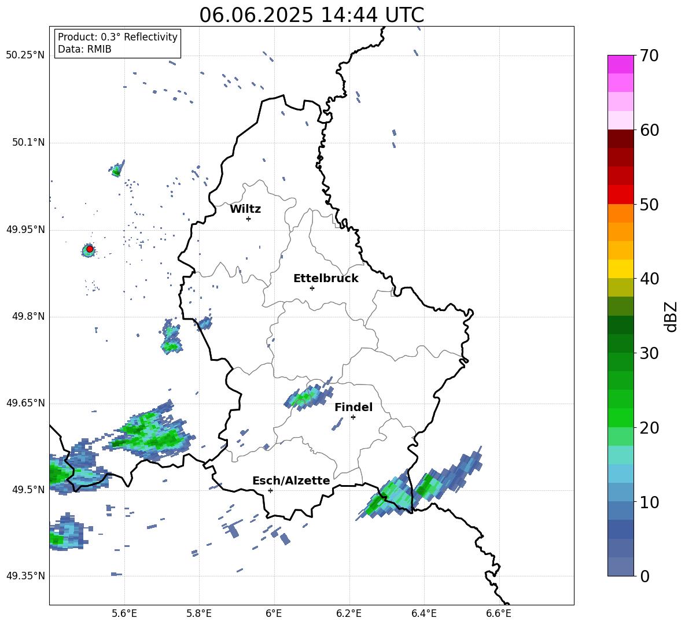Click the 0 value on the colorbar
The image size is (685, 625).
(x=645, y=576)
